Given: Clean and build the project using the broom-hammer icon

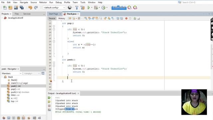Looking at the screenshot, I should pyautogui.click(x=83, y=8).
